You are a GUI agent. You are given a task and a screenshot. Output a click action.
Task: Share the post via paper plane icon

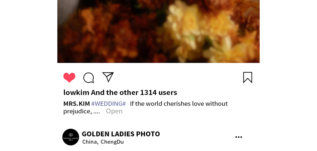point(108,77)
